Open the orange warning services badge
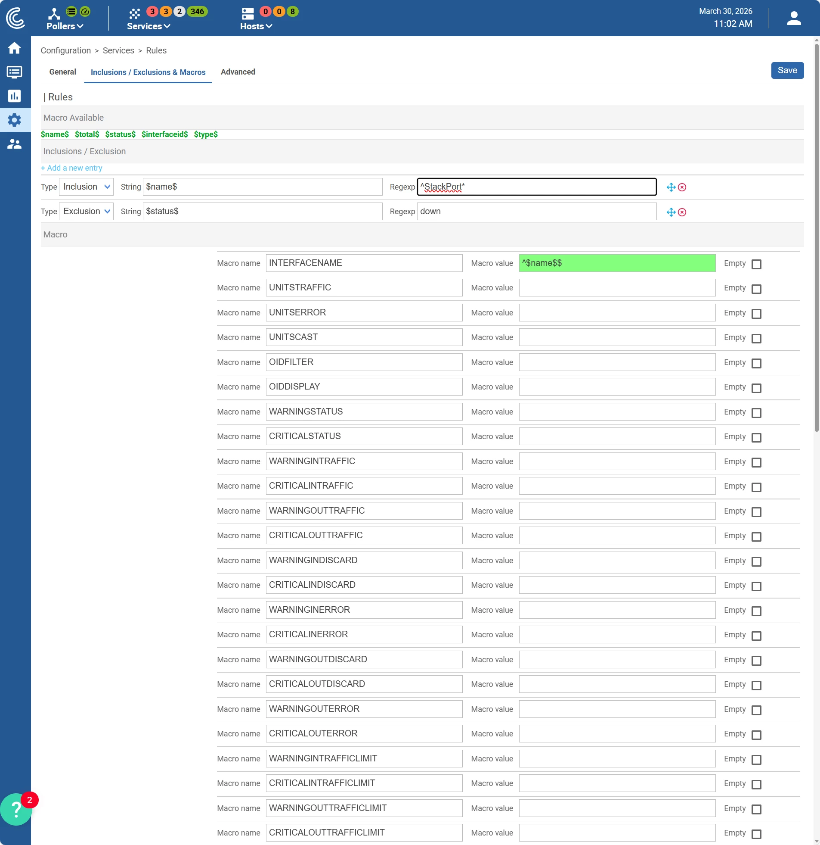Image resolution: width=820 pixels, height=845 pixels. point(166,12)
